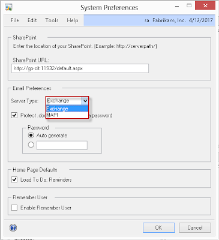This screenshot has height=240, width=219.
Task: Choose Exchange from the server type list
Action: point(67,109)
